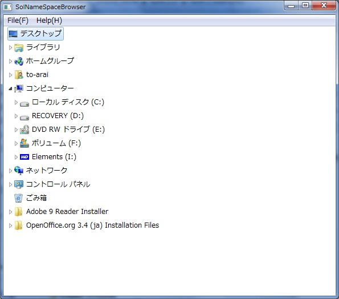Click the Recycle Bin icon

tap(19, 198)
